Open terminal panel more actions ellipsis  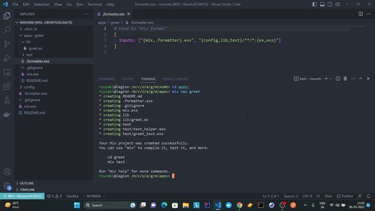[x=353, y=79]
